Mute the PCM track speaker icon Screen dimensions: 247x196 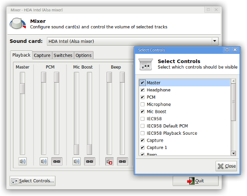pyautogui.click(x=44, y=161)
